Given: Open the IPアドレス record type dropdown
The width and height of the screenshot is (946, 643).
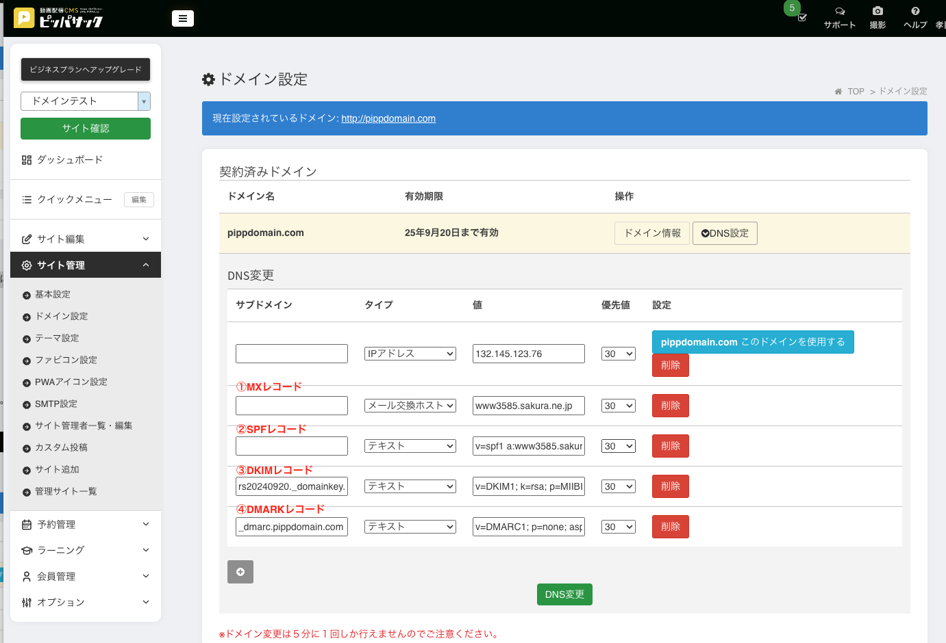Looking at the screenshot, I should click(410, 354).
